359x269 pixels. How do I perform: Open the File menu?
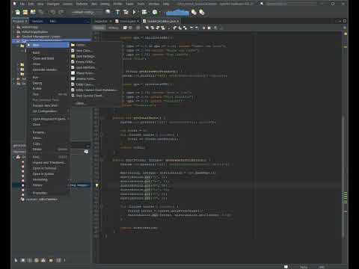(x=22, y=4)
